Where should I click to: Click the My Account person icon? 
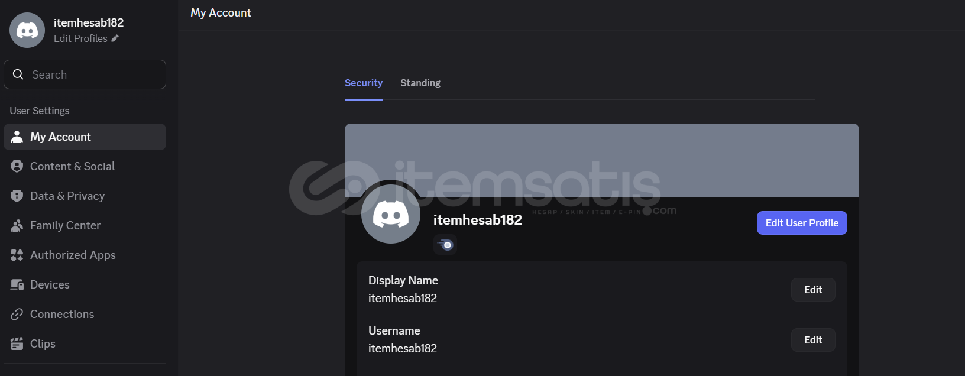pyautogui.click(x=17, y=137)
